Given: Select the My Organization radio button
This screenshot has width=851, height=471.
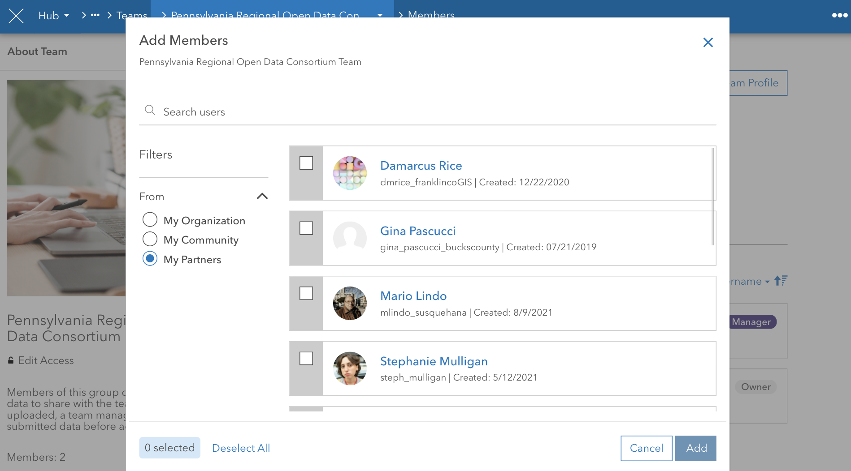Looking at the screenshot, I should point(150,220).
